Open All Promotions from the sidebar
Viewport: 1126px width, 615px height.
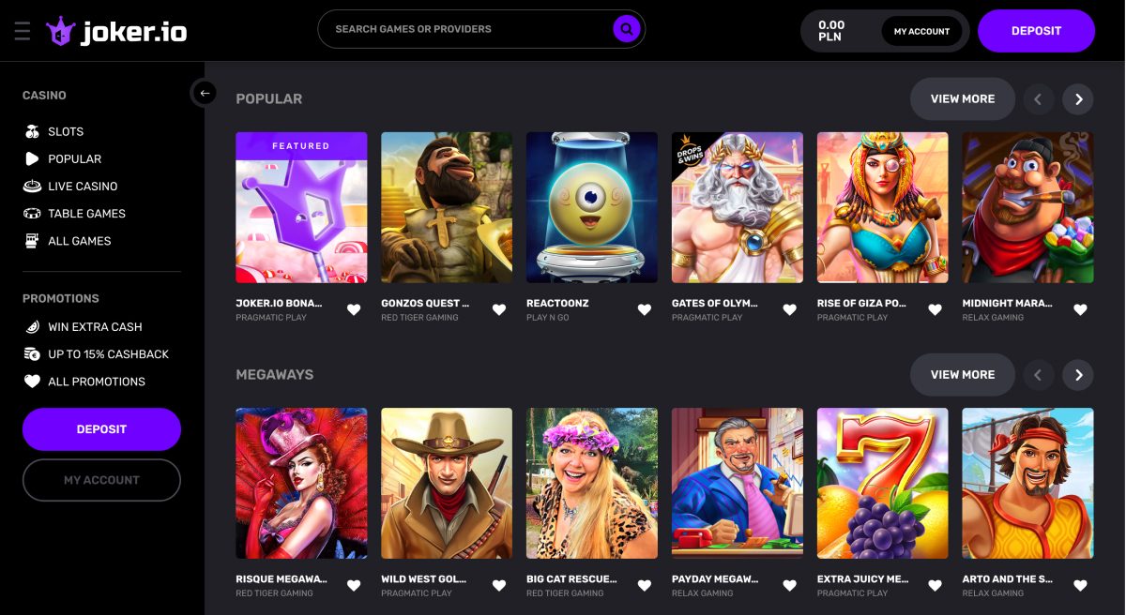pyautogui.click(x=98, y=382)
